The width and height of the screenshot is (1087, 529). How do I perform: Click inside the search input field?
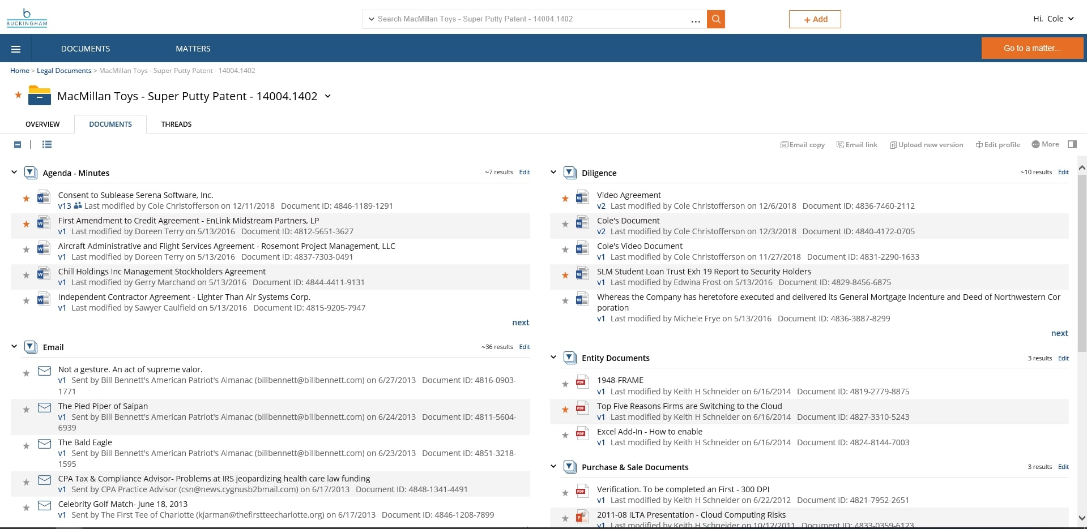tap(532, 19)
